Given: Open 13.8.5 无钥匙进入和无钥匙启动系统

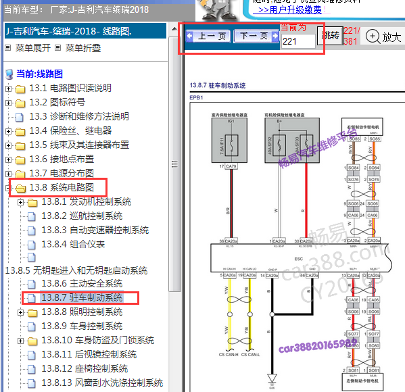Looking at the screenshot, I should [76, 270].
